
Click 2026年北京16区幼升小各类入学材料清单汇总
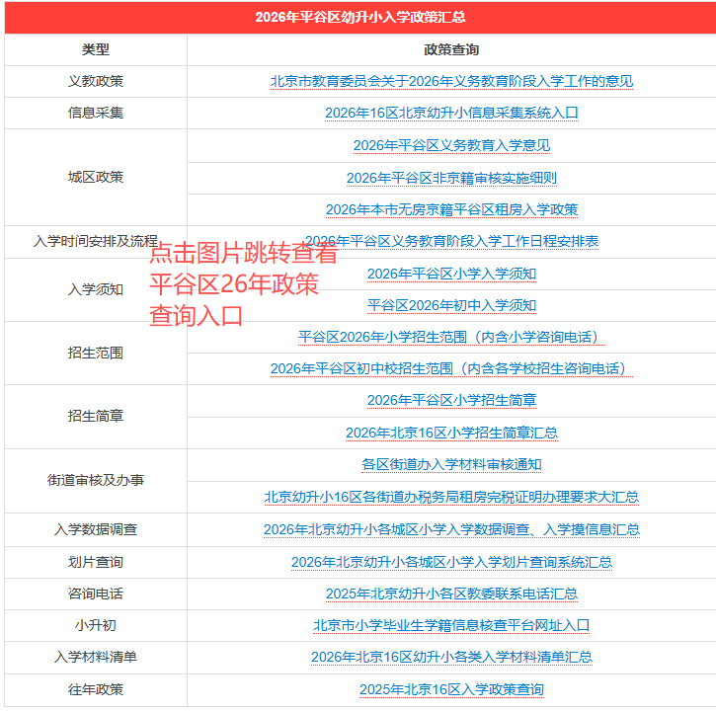click(x=451, y=658)
